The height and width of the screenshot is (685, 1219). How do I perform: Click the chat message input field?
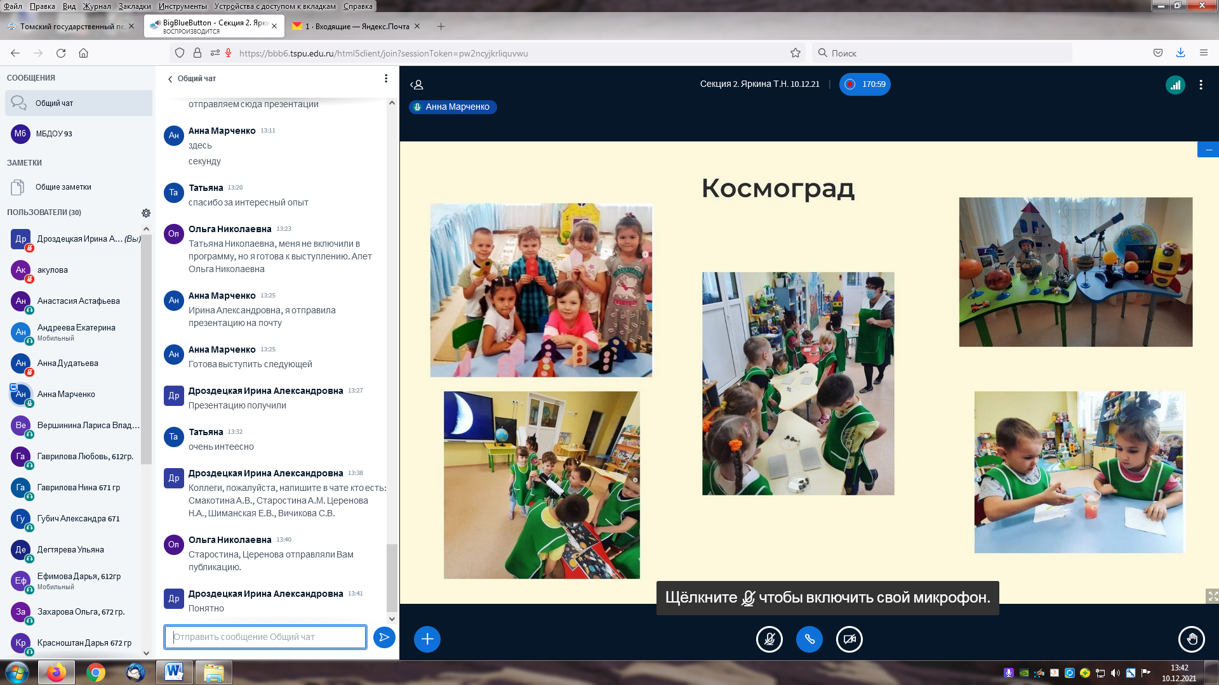265,637
